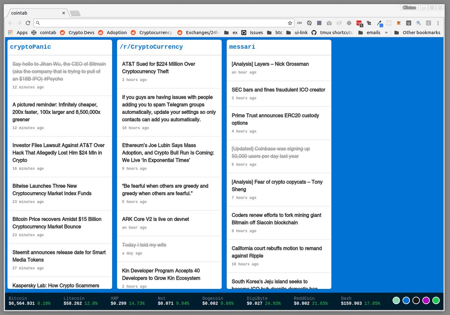Image resolution: width=450 pixels, height=315 pixels.
Task: Click the Dash $159.903 ticker entry
Action: (x=360, y=301)
